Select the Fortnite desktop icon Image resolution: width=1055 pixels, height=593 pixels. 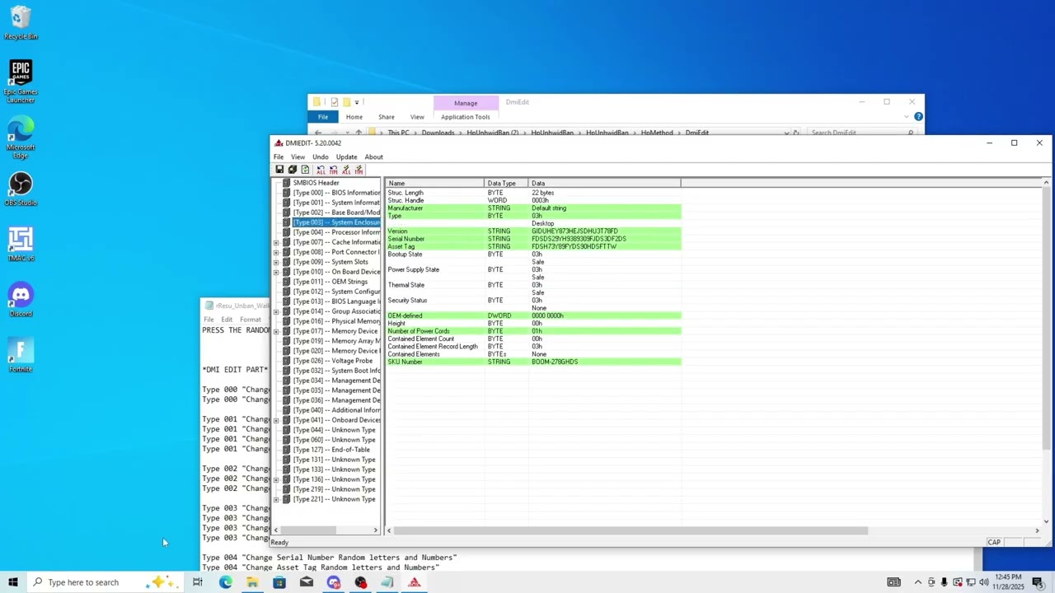click(21, 355)
